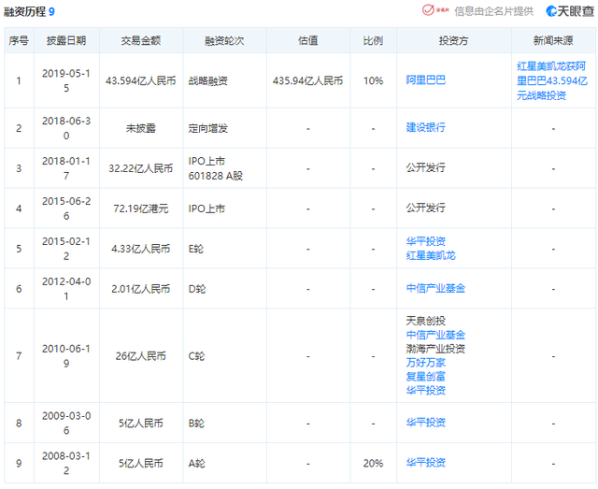Viewport: 598px width, 489px height.
Task: Select the 万好万家 investor link
Action: (425, 362)
